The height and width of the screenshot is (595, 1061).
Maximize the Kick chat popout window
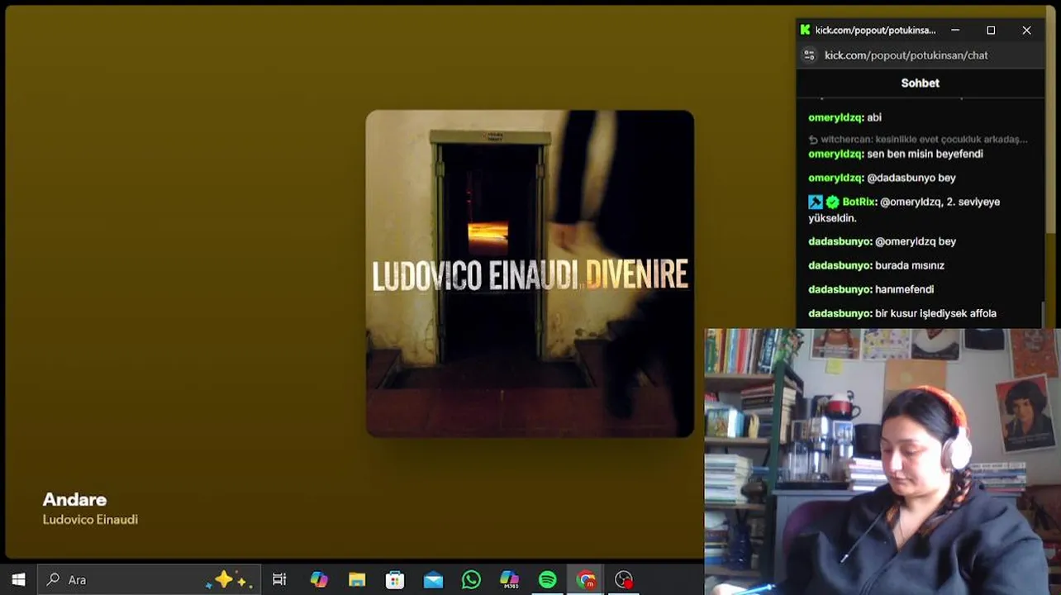(991, 30)
